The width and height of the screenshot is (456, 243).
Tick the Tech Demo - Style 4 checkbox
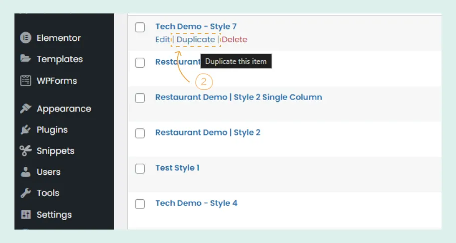point(140,204)
